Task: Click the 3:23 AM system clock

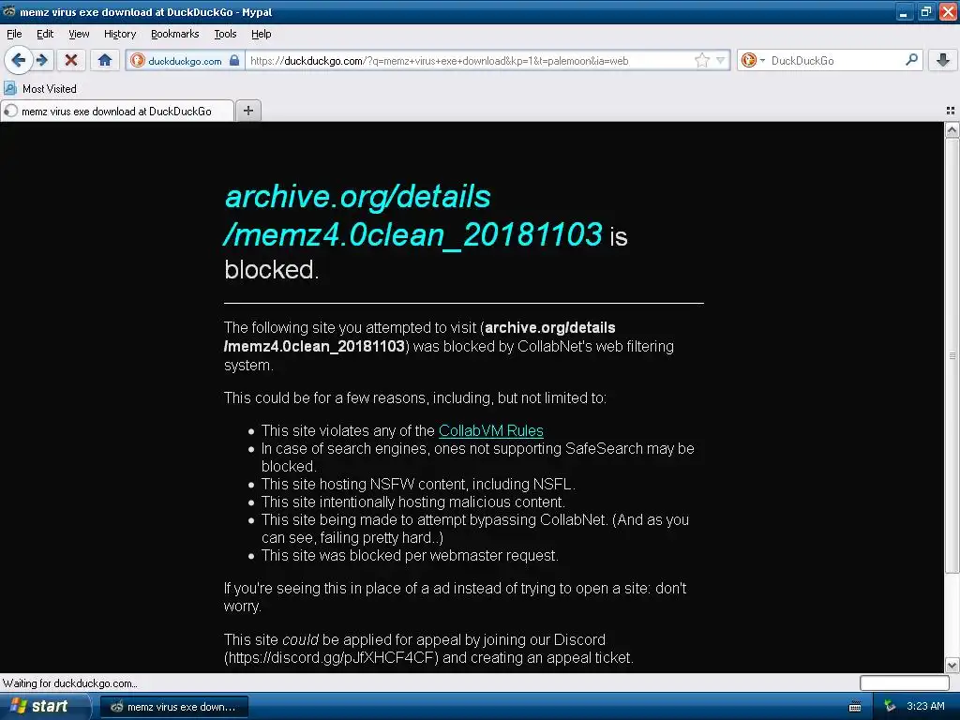Action: coord(925,706)
